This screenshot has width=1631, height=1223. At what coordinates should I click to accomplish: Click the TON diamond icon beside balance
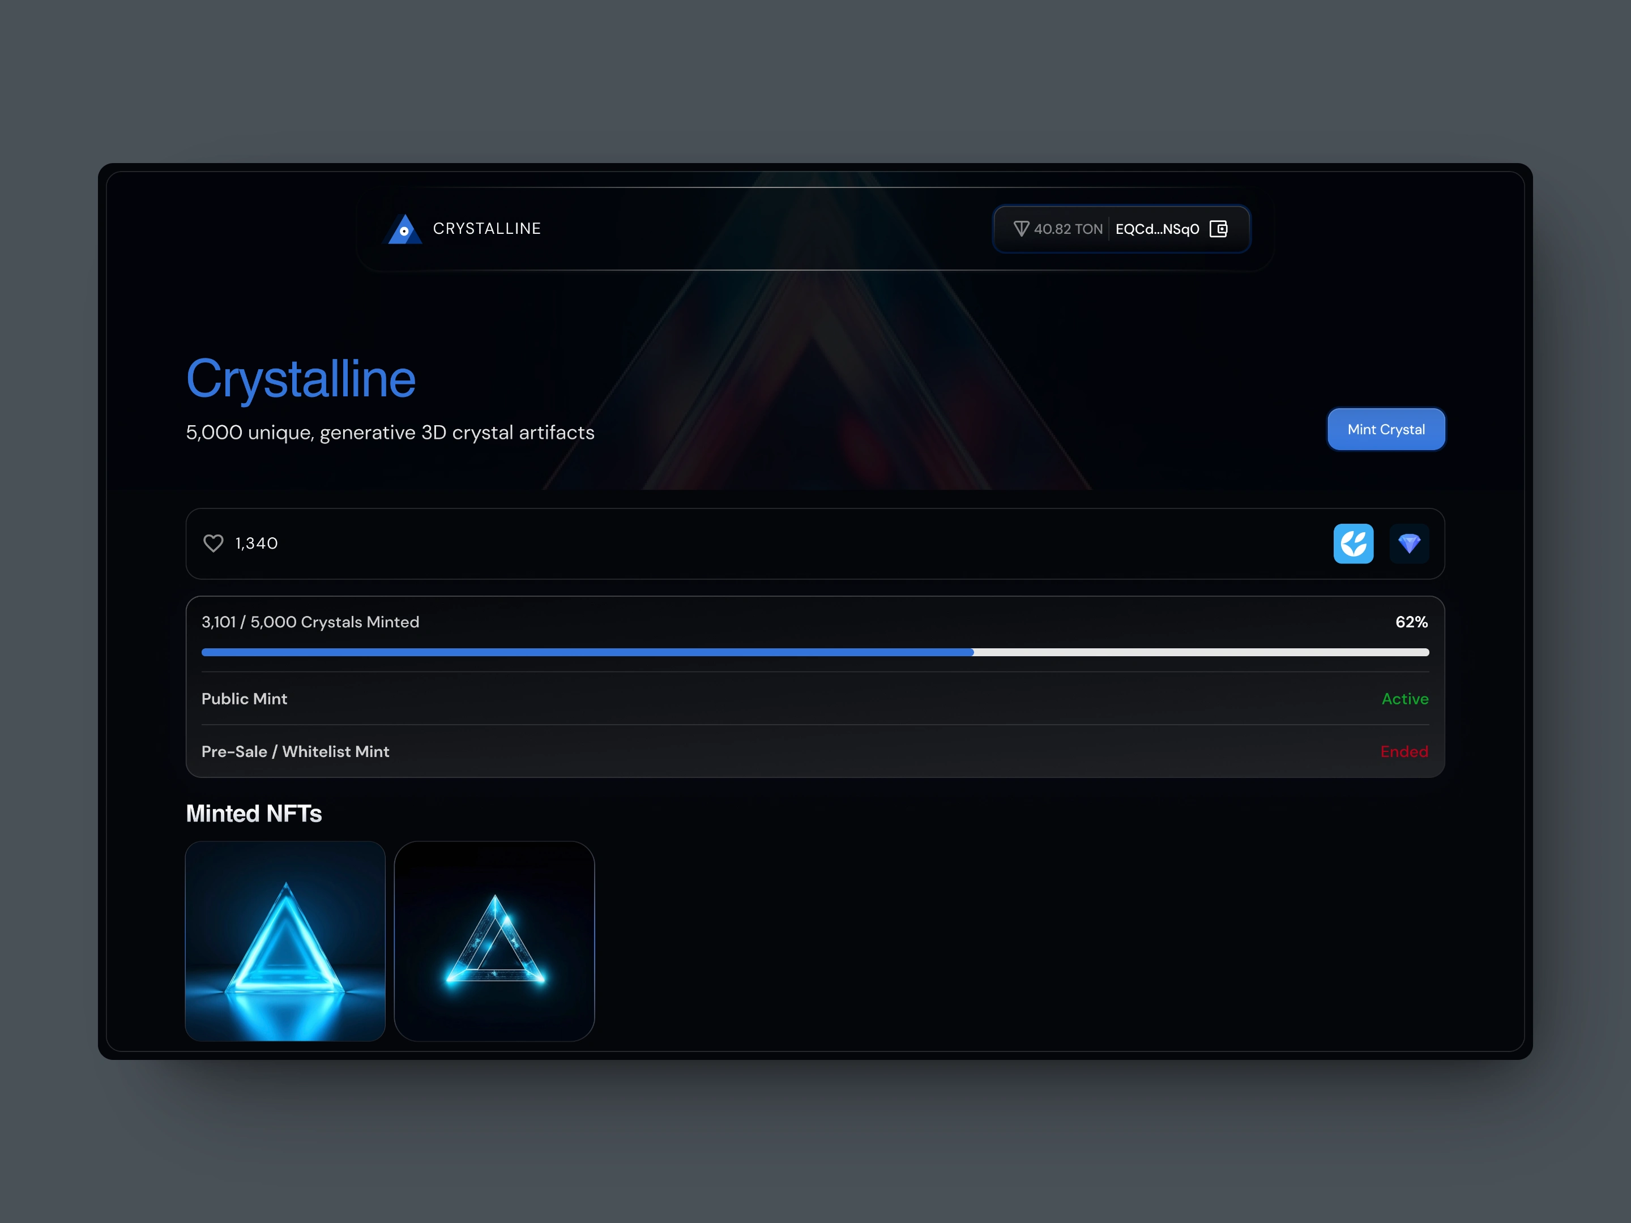[x=1021, y=229]
